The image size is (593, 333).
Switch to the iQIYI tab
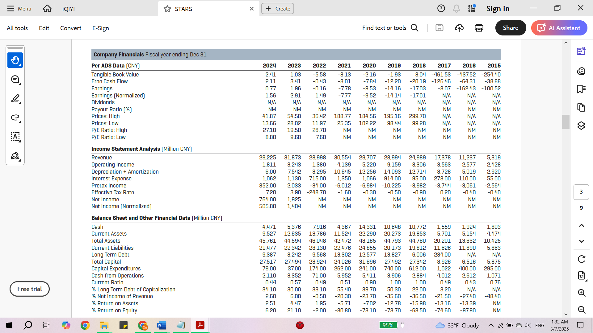click(69, 9)
